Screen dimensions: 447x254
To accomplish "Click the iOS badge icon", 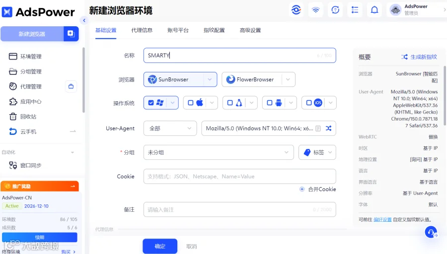I will [318, 103].
